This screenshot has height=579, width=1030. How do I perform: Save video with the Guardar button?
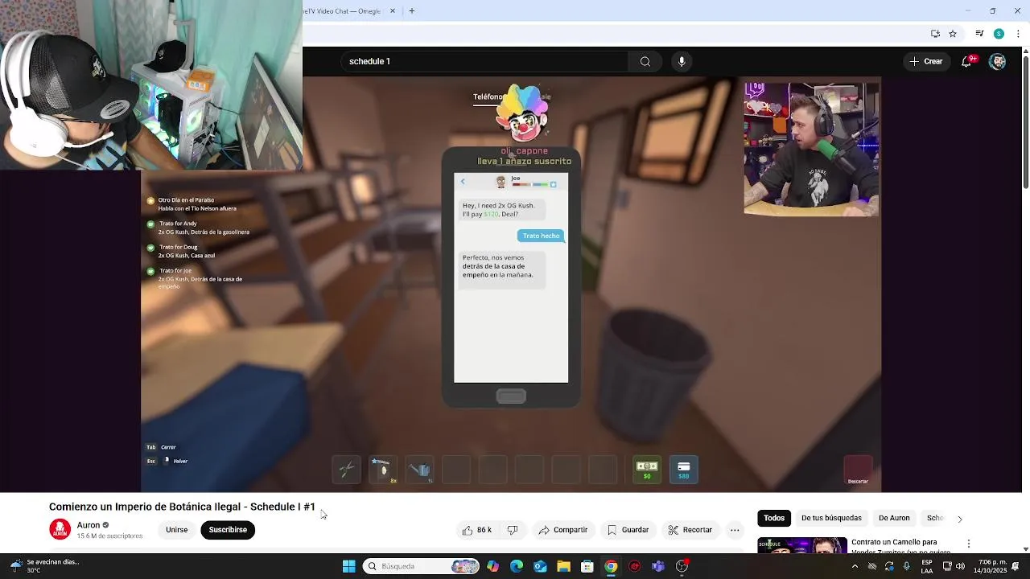tap(628, 530)
